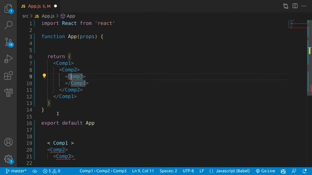Click the Ln 9, Col 11 indicator
Screen dimensions: 312x175
tap(143, 171)
